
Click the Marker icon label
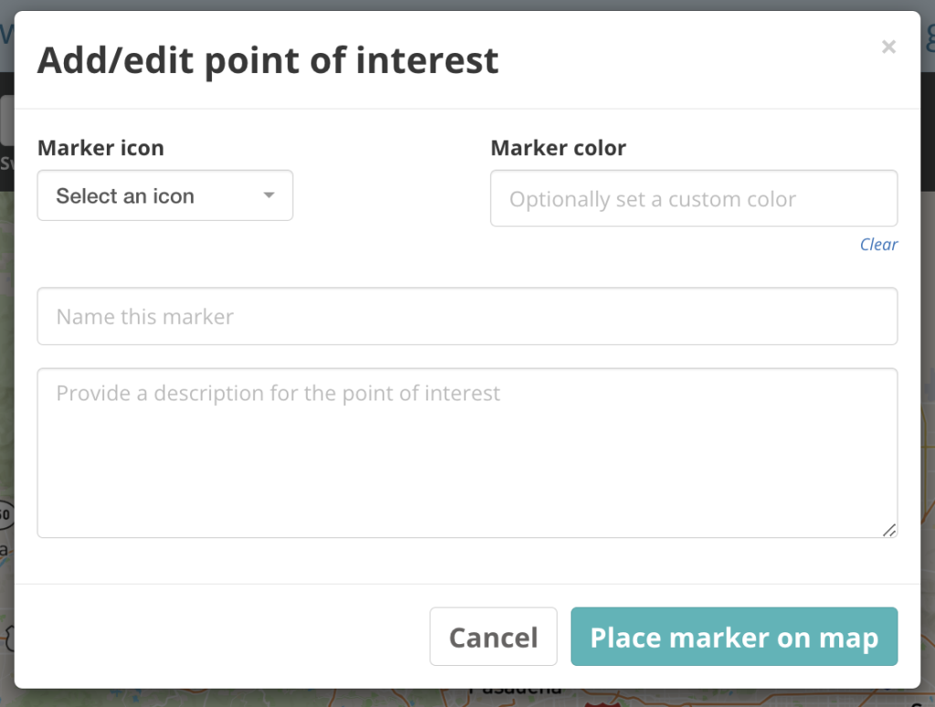[100, 148]
